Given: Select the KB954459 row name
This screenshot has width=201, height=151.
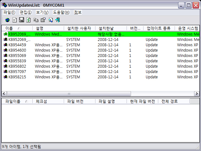Looking at the screenshot, I should tap(17, 45).
